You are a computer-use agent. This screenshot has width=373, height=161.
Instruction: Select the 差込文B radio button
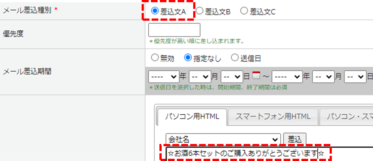coord(199,11)
